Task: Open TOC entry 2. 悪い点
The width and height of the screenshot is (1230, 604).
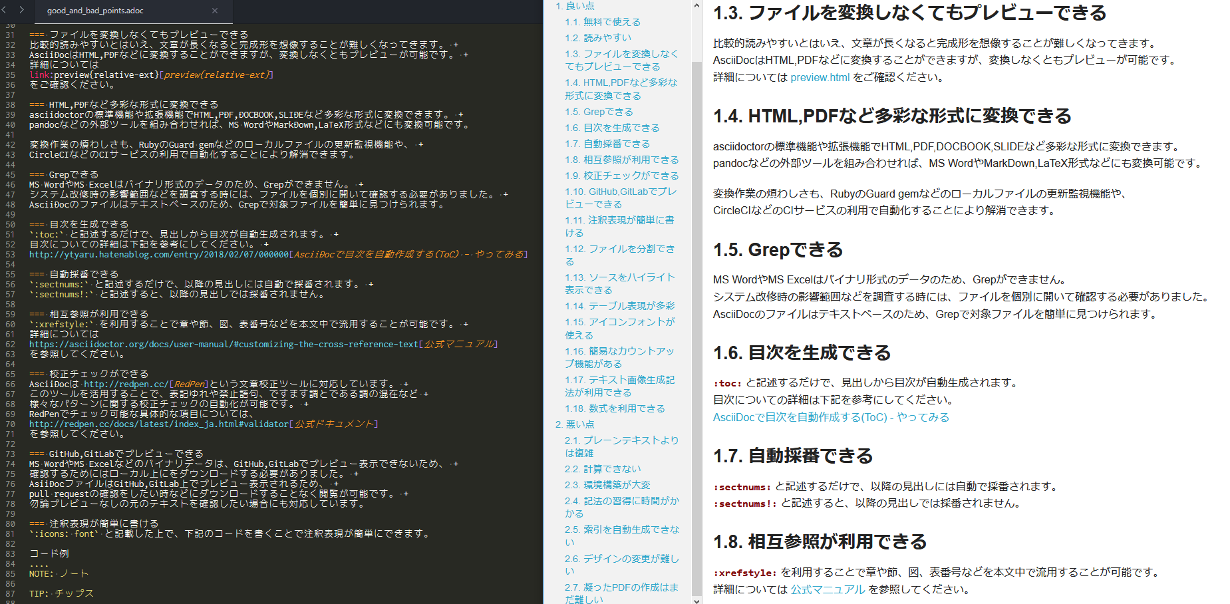Action: 575,424
